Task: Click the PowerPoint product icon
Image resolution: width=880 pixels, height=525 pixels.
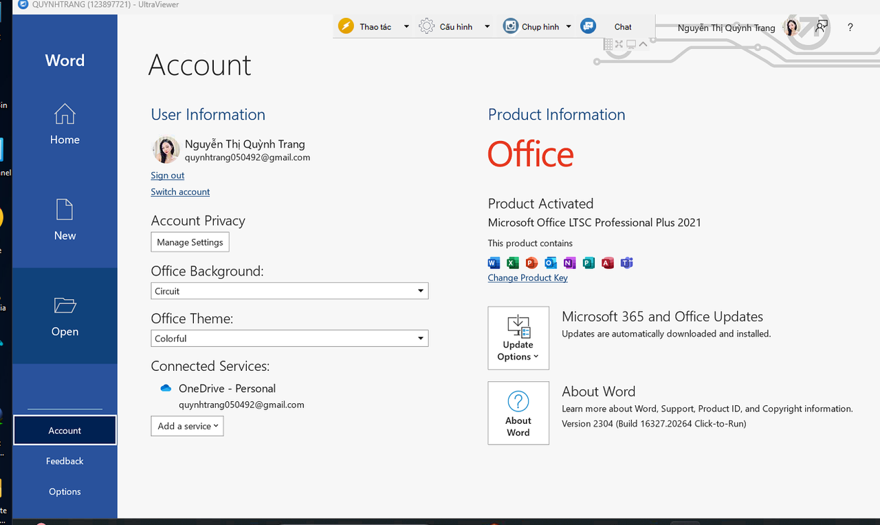Action: (531, 263)
